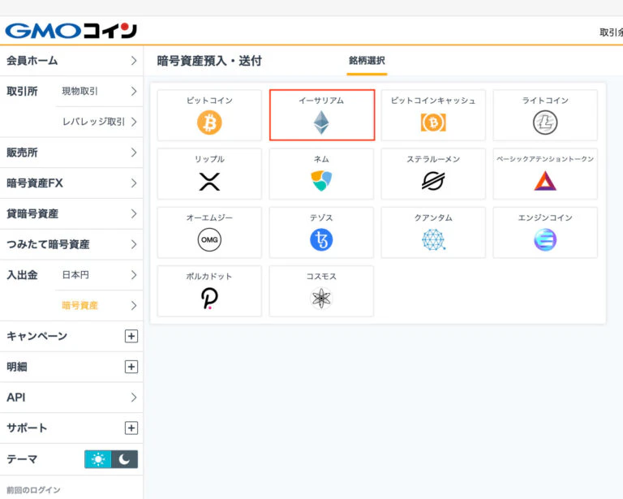623x499 pixels.
Task: Click the ベーシックアテンショントークン label
Action: (x=545, y=159)
